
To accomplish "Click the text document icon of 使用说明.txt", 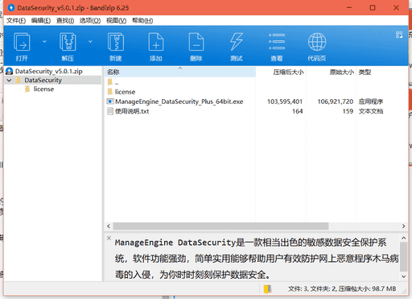I will pyautogui.click(x=110, y=111).
